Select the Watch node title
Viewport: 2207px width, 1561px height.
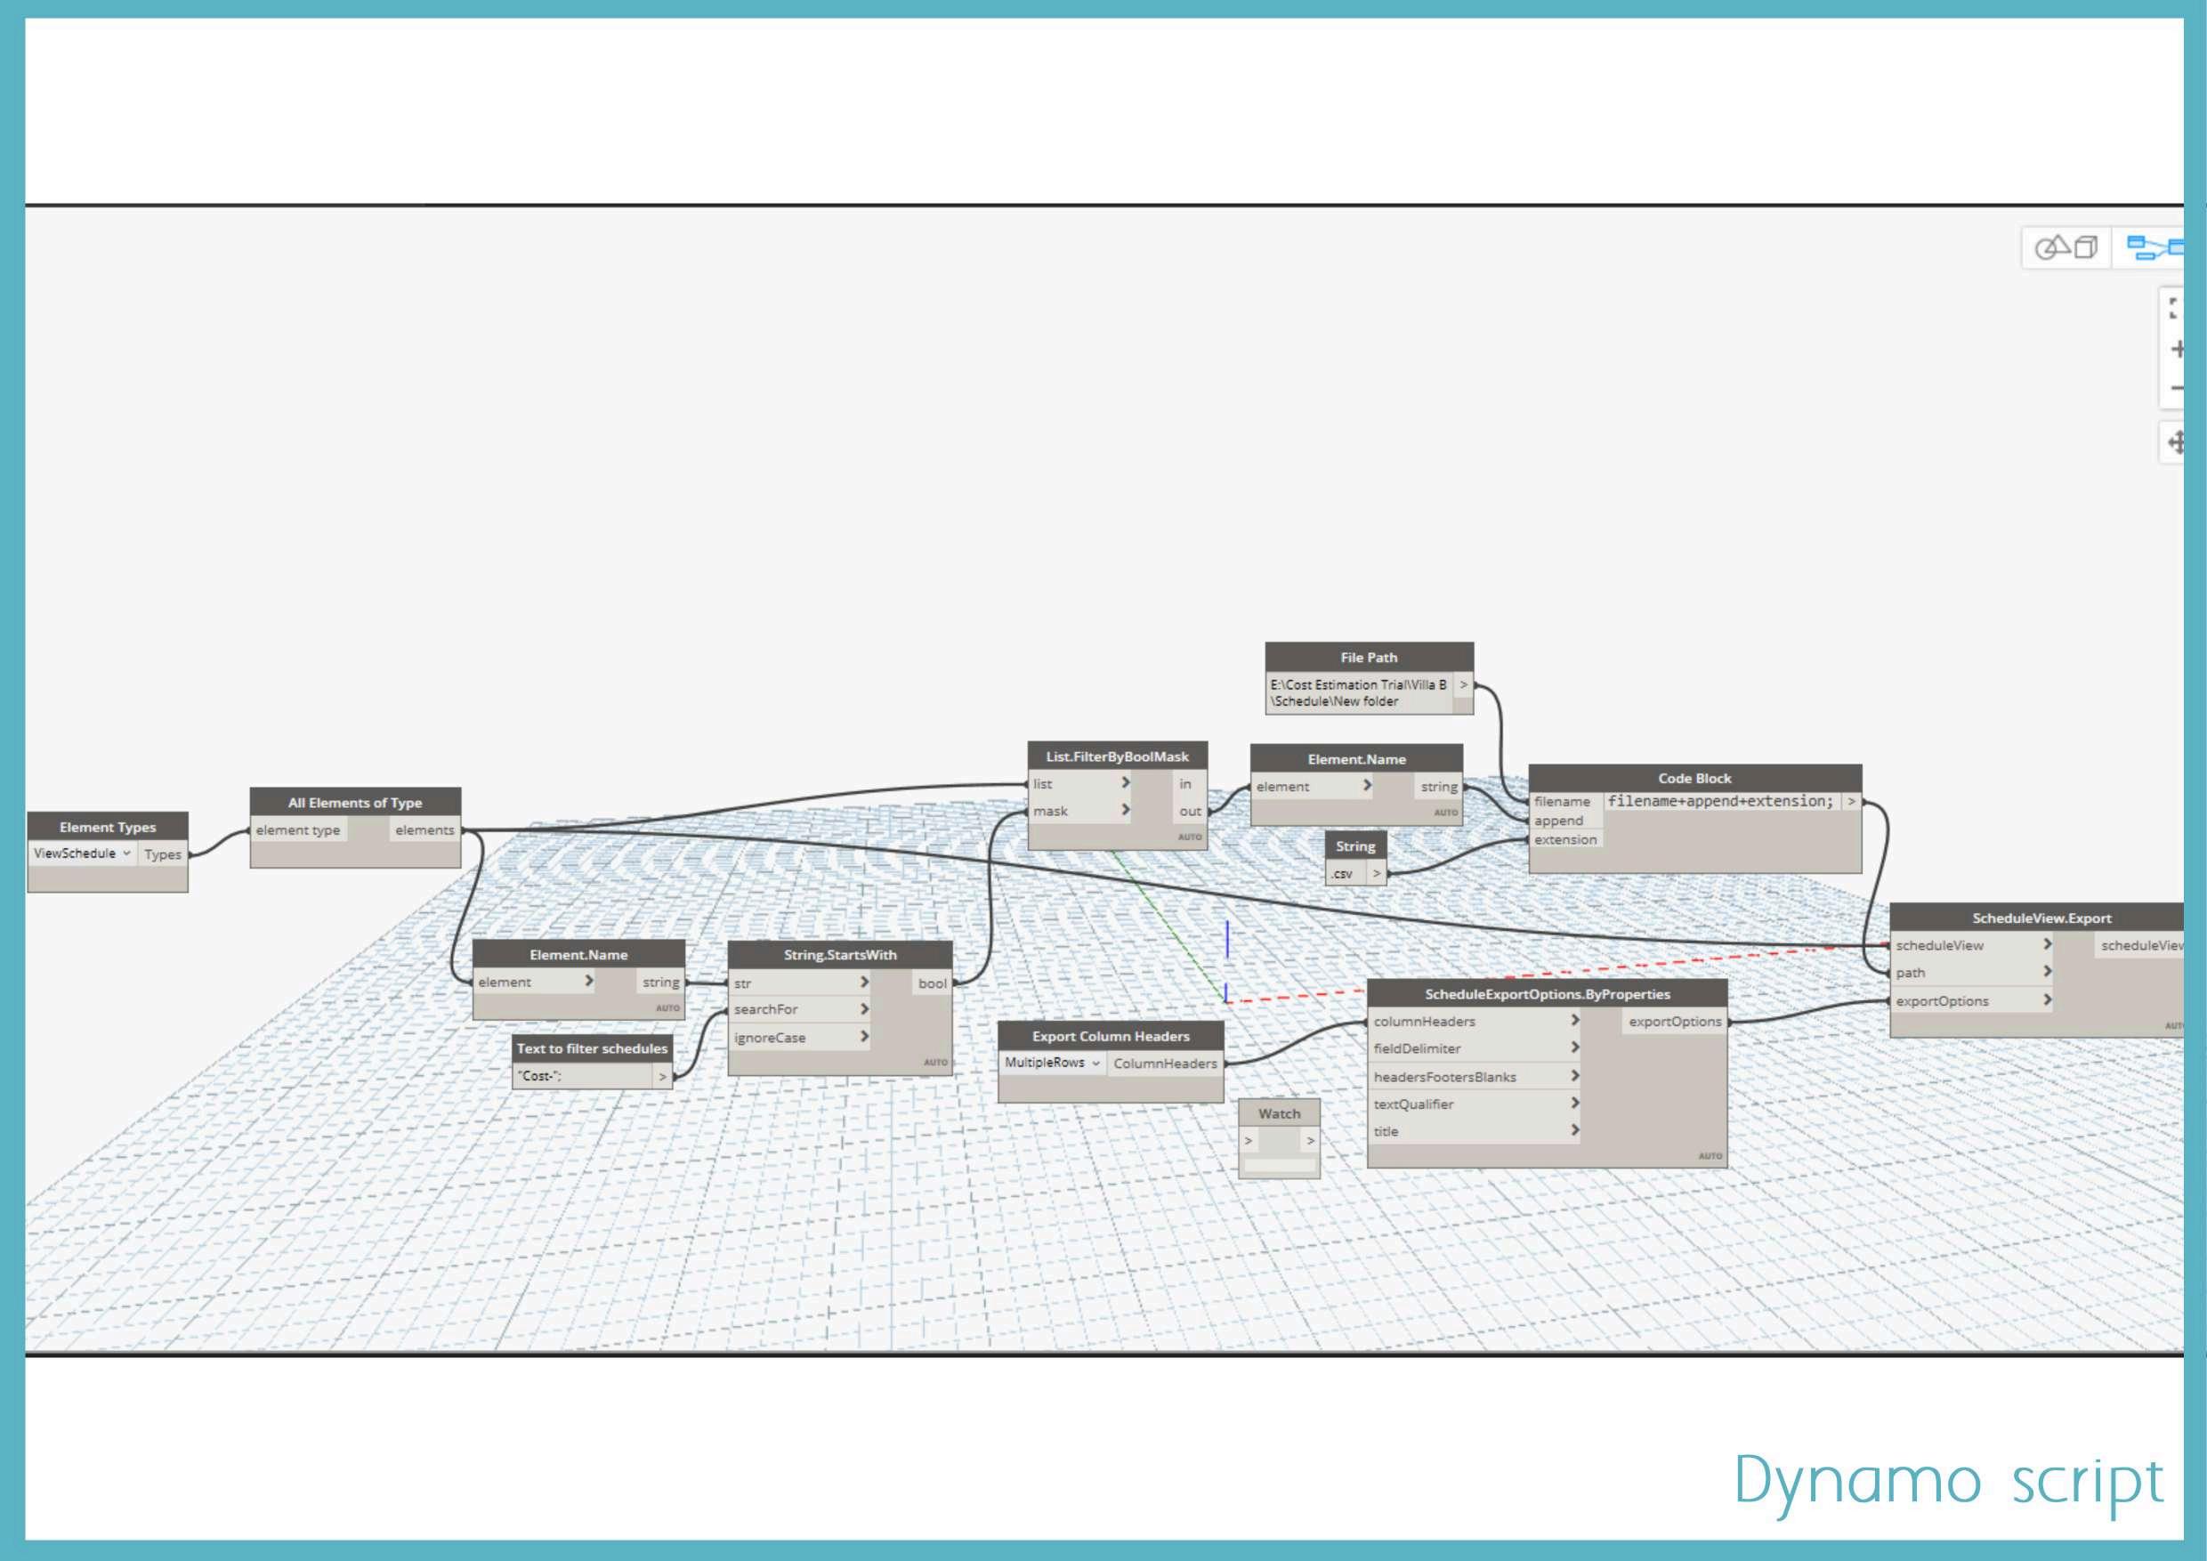pos(1279,1113)
